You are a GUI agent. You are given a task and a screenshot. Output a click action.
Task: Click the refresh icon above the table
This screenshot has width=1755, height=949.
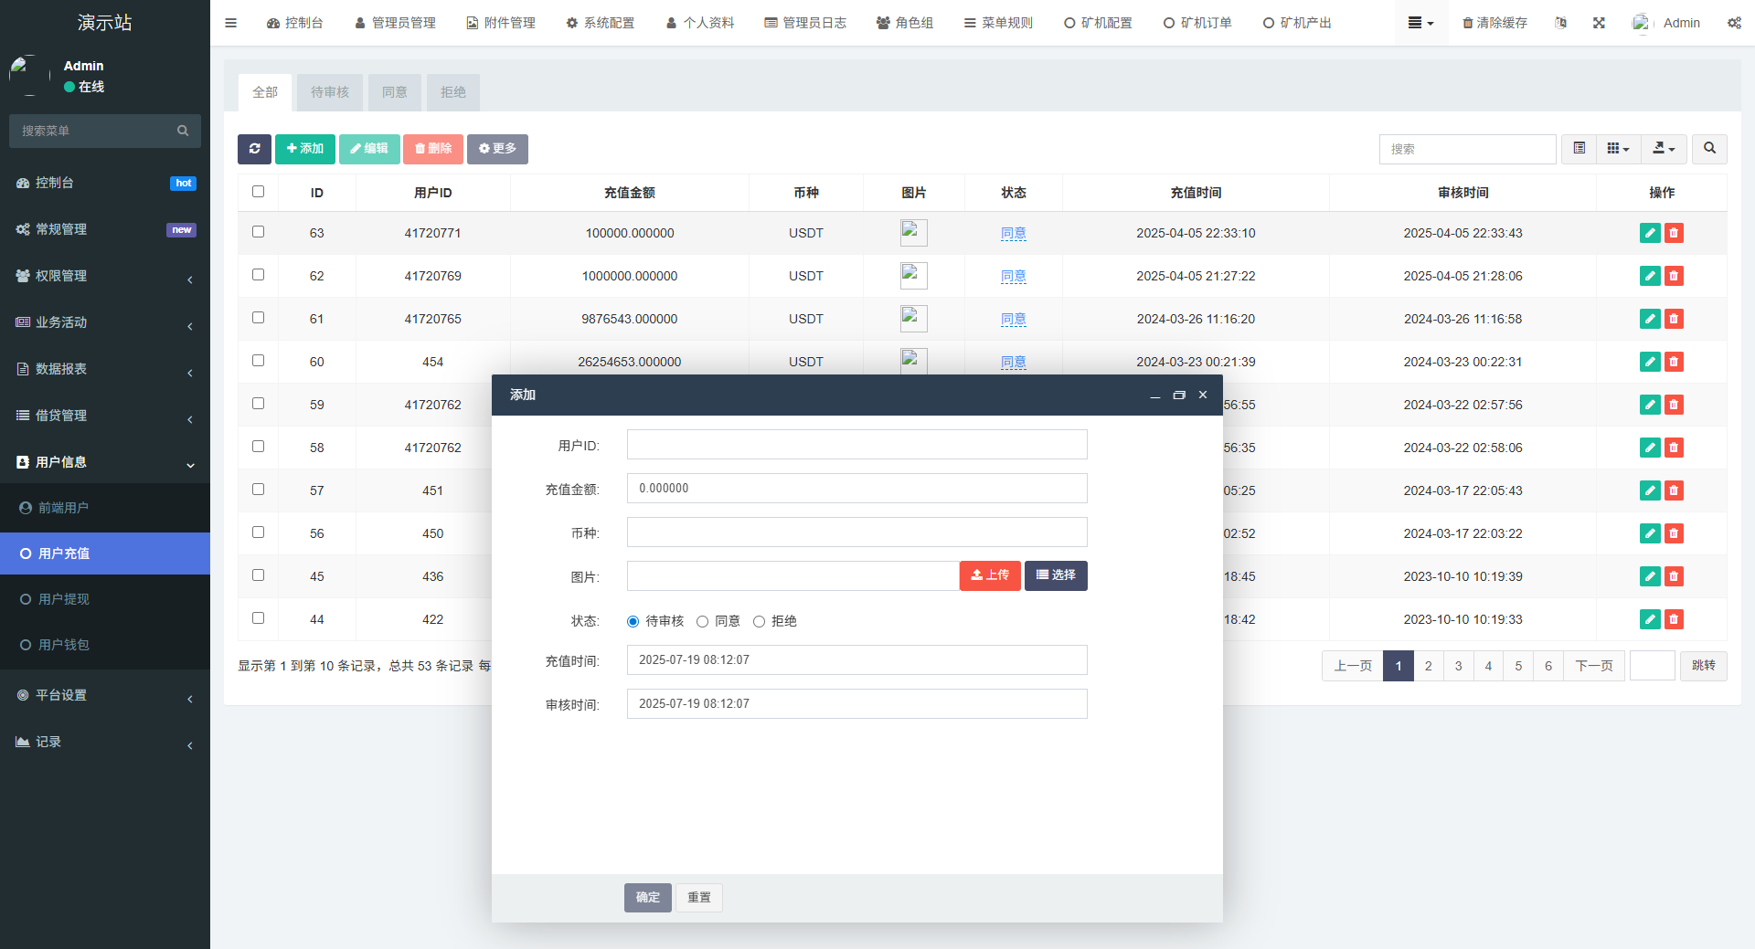pyautogui.click(x=255, y=149)
